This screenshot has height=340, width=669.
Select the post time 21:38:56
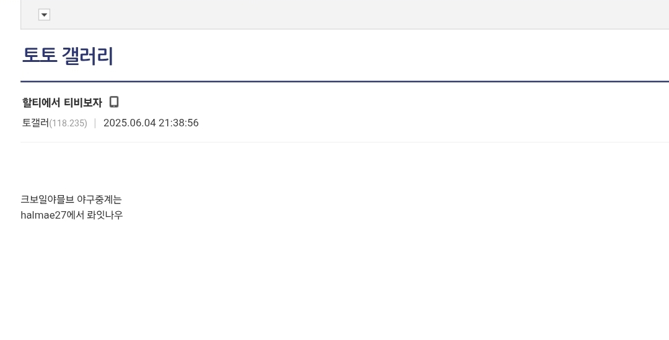tap(178, 123)
